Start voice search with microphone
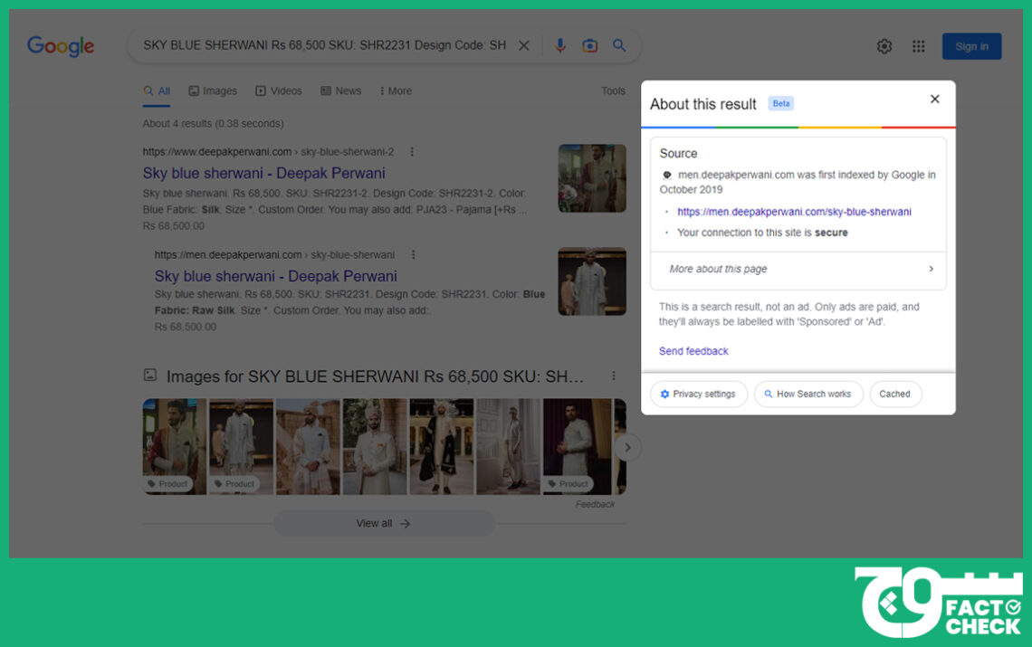 click(x=560, y=45)
